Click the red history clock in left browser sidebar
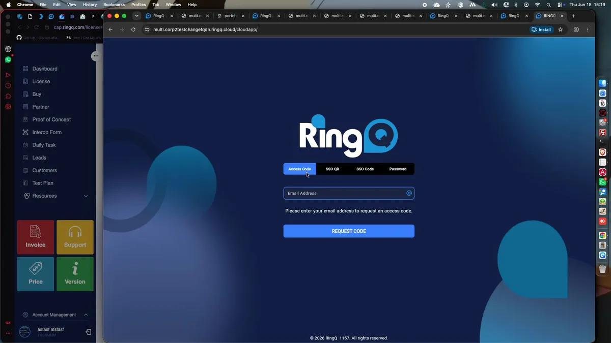 [x=8, y=85]
